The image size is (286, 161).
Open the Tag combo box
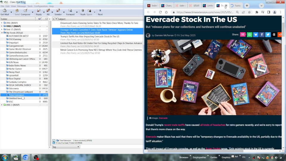(66, 147)
